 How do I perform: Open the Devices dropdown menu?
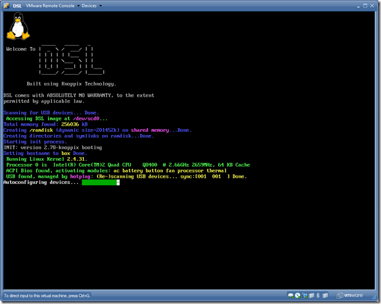pyautogui.click(x=92, y=6)
